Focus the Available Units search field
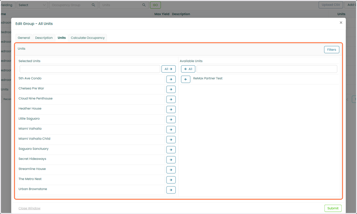Image resolution: width=357 pixels, height=214 pixels. [267, 69]
